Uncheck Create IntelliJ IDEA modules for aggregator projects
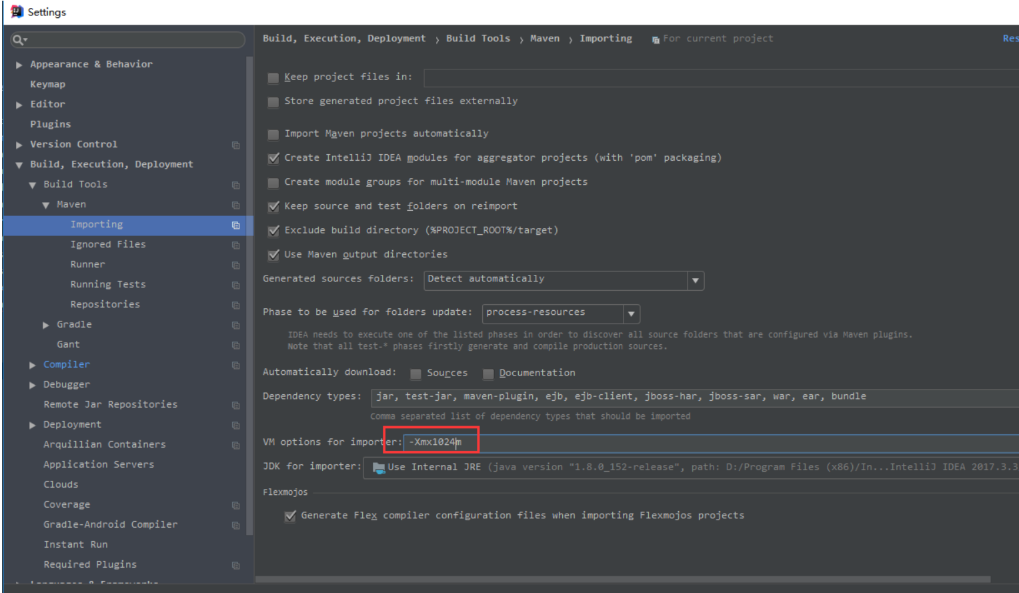The image size is (1019, 593). coord(273,159)
